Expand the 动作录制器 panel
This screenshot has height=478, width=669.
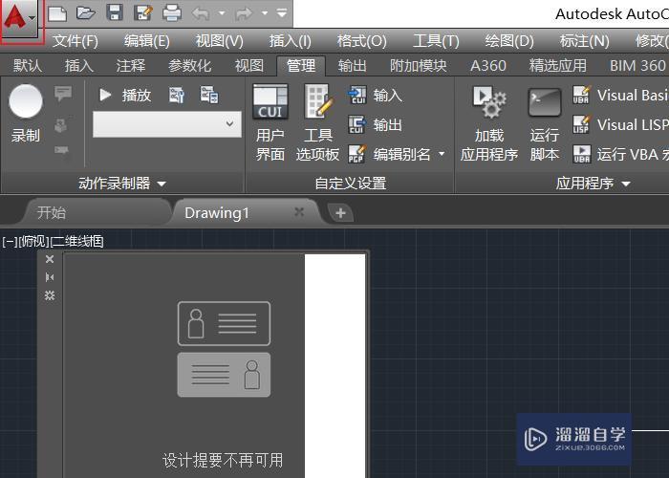[x=122, y=184]
